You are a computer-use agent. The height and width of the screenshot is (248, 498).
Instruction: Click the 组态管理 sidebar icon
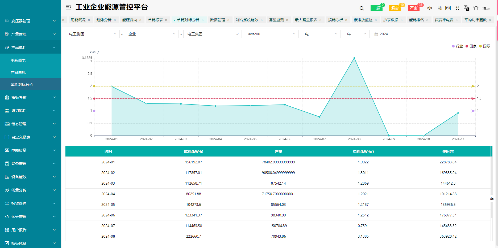7,124
